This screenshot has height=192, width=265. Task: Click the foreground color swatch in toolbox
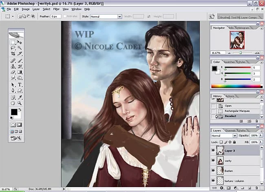pyautogui.click(x=14, y=112)
